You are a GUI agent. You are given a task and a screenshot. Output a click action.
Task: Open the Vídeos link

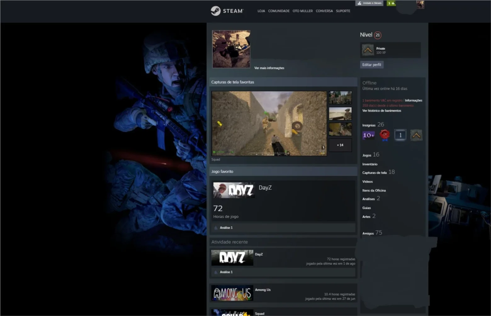tap(367, 182)
